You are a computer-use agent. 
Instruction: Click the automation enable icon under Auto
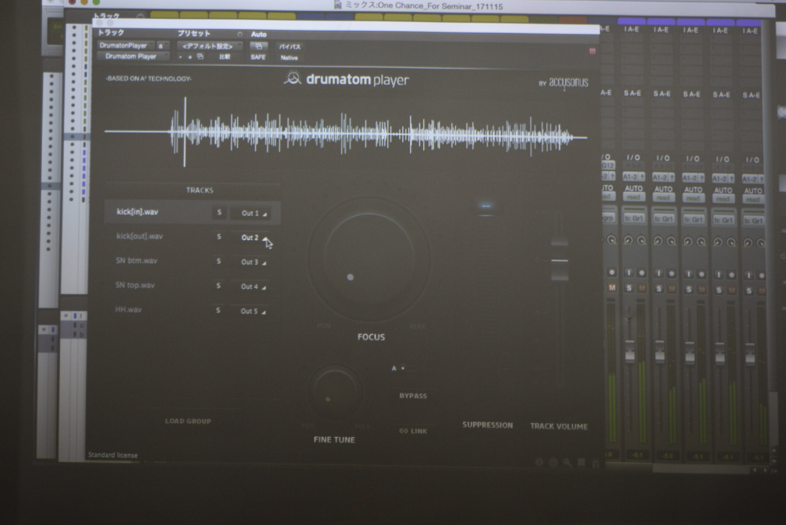click(x=259, y=46)
